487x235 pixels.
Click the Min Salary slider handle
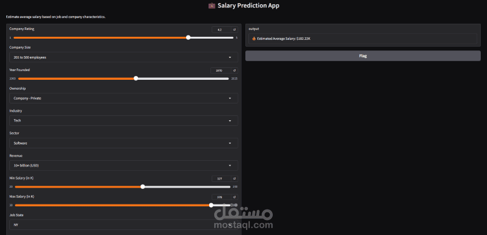coord(142,186)
